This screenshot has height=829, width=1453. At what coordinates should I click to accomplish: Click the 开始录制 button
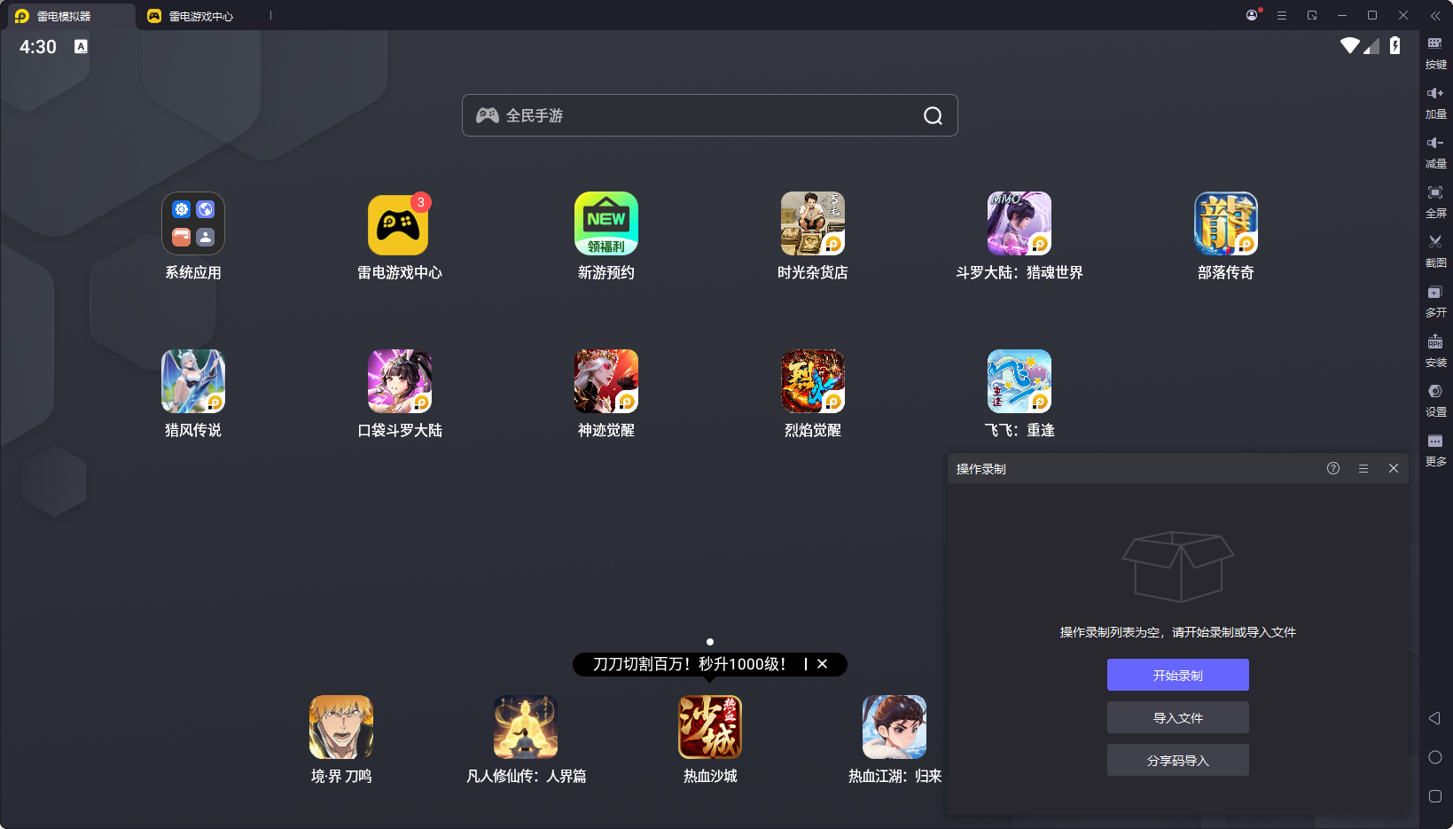(1178, 675)
